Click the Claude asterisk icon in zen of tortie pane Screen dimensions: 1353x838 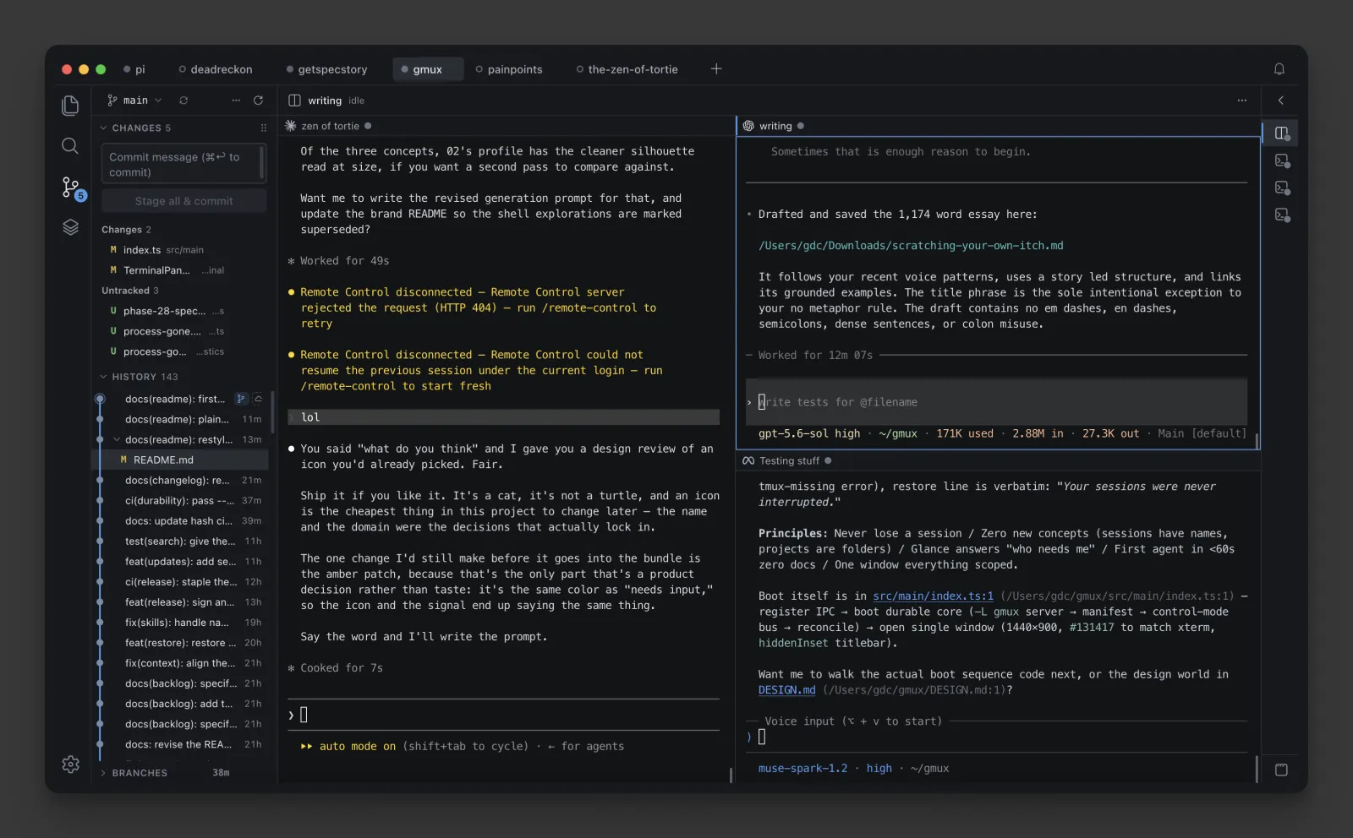click(x=291, y=126)
